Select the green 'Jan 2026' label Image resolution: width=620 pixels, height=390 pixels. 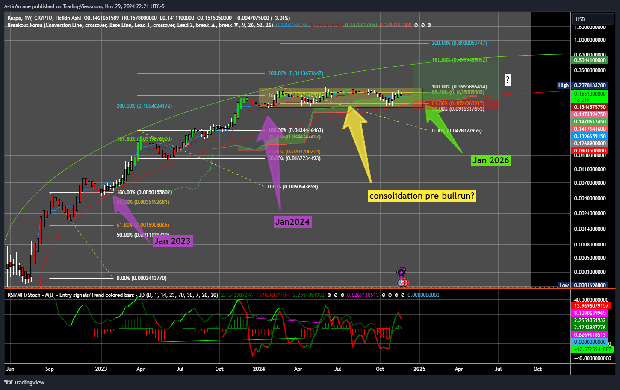(491, 160)
